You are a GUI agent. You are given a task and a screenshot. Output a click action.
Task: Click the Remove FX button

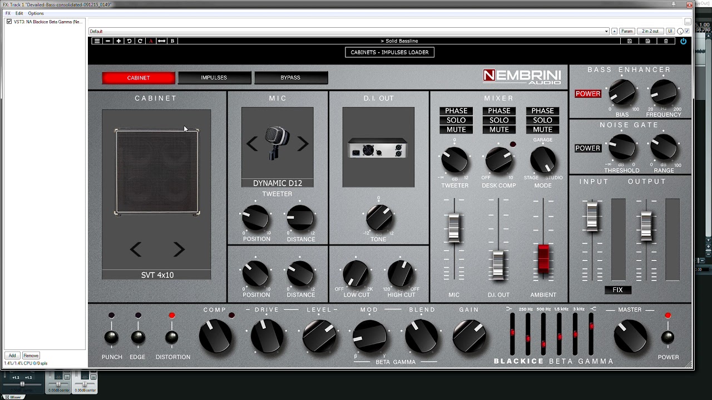(x=31, y=356)
